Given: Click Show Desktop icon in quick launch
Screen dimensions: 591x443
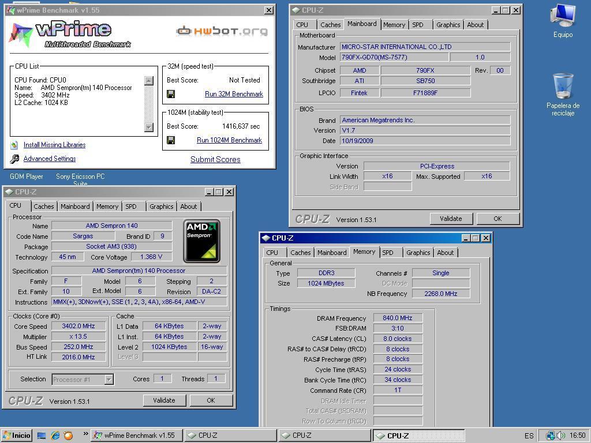Looking at the screenshot, I should [x=42, y=436].
